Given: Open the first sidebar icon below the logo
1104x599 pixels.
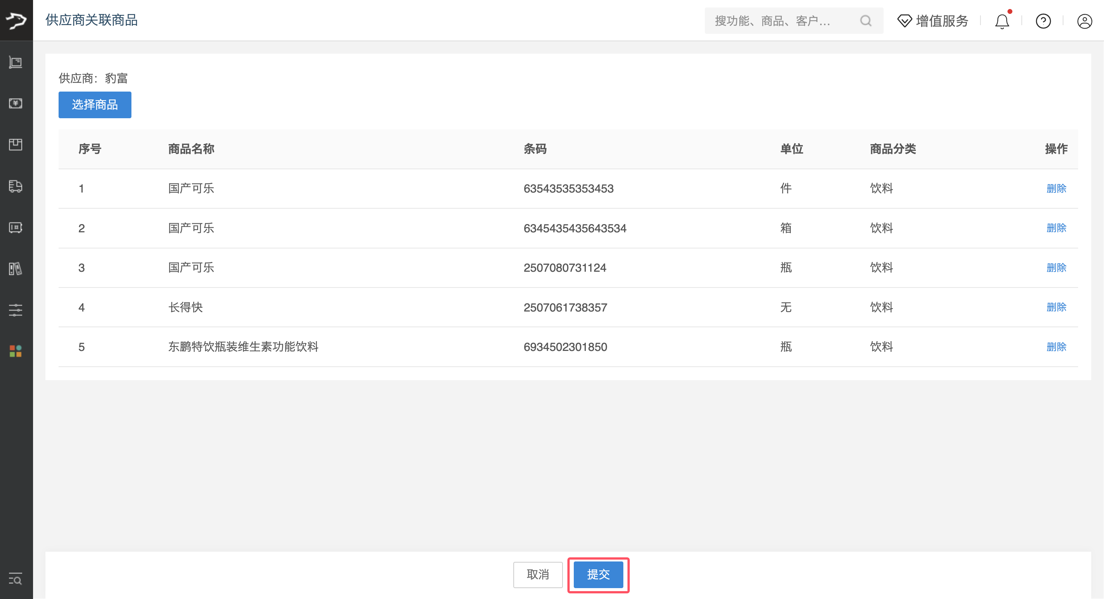Looking at the screenshot, I should click(x=16, y=63).
